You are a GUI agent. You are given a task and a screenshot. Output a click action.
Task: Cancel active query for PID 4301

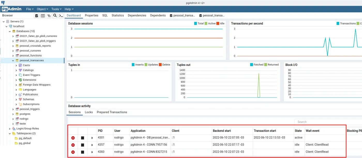click(x=82, y=138)
